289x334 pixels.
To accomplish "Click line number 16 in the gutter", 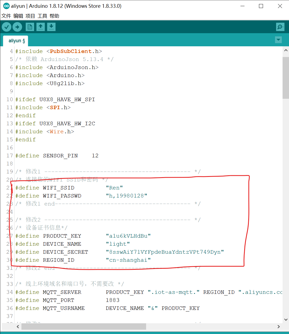I will coord(10,147).
